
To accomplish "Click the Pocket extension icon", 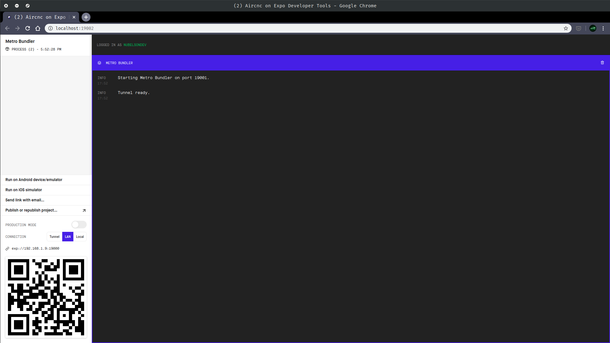I will [x=579, y=28].
